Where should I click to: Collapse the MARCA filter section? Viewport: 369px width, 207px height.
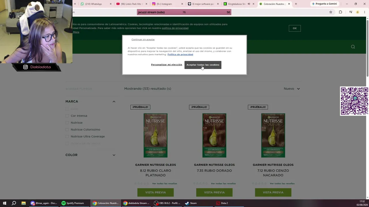(114, 101)
